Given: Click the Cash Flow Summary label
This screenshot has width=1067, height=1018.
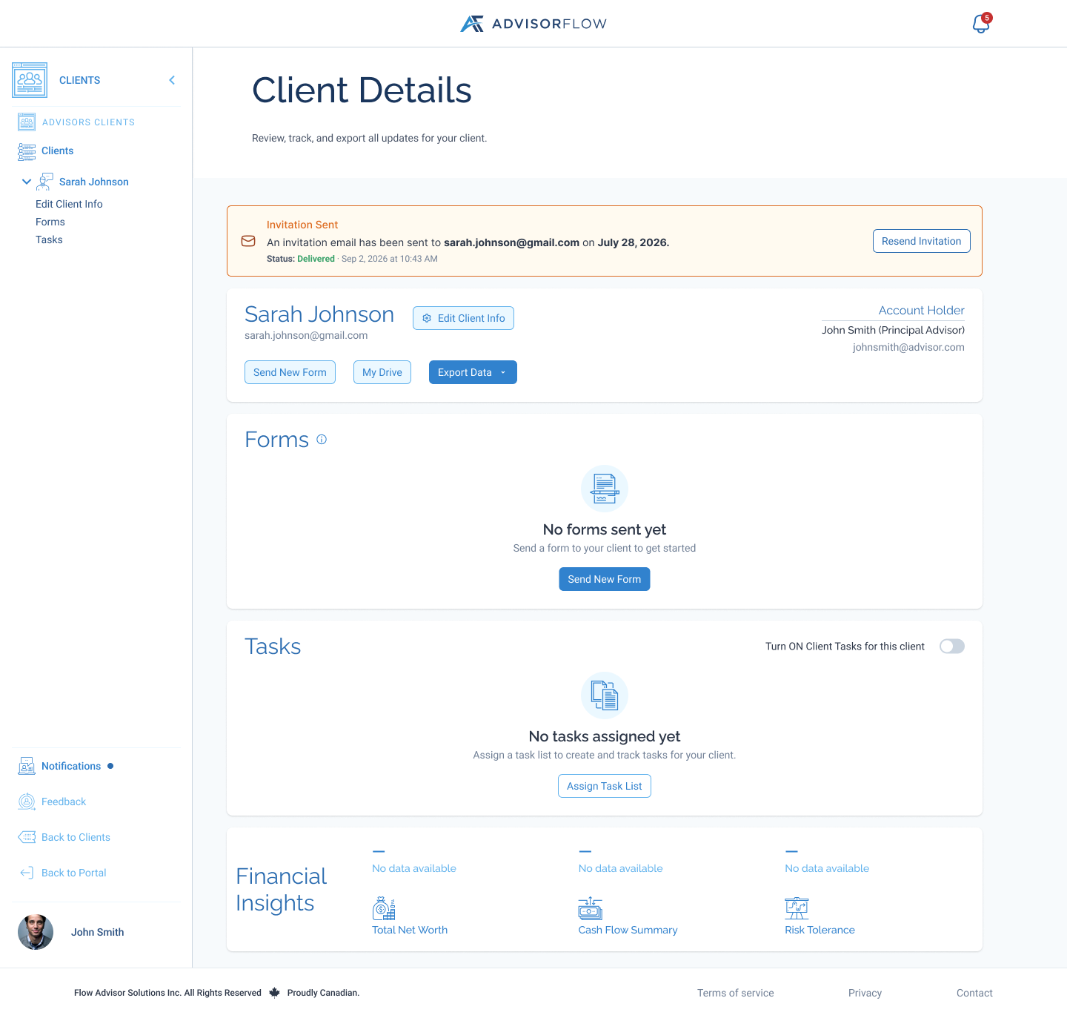Looking at the screenshot, I should (628, 930).
